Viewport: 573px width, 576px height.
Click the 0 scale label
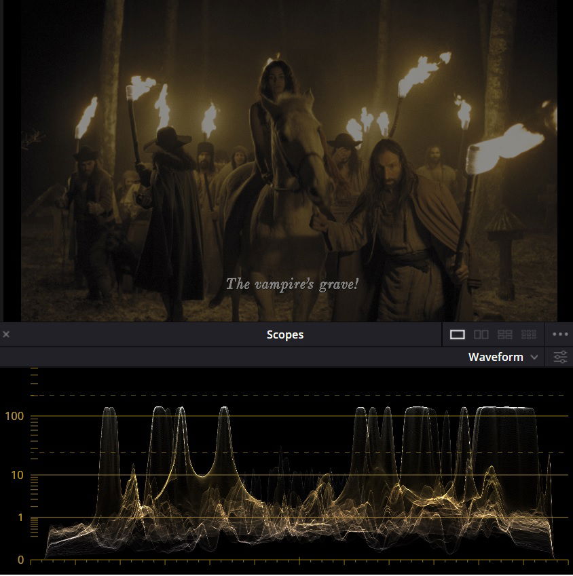point(20,560)
